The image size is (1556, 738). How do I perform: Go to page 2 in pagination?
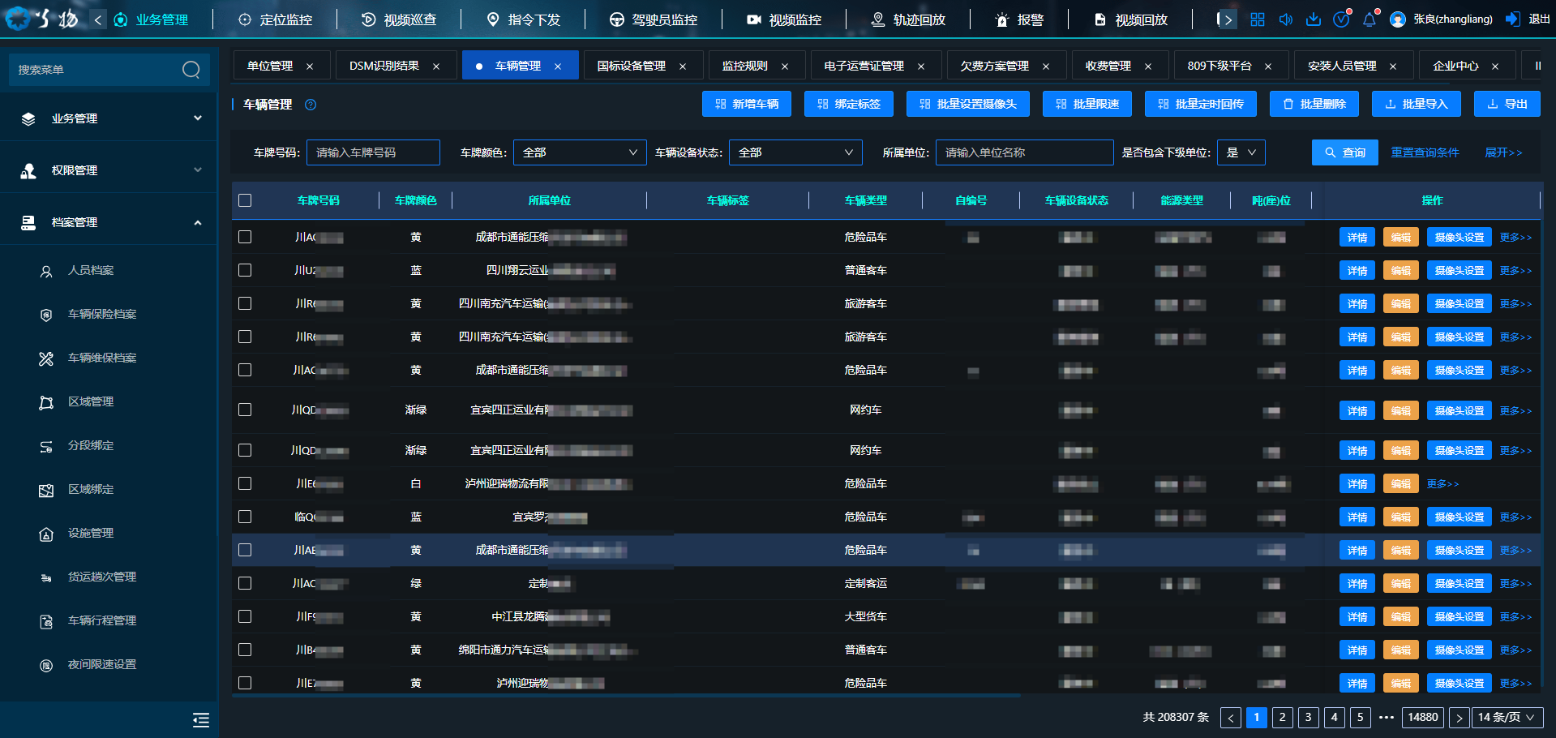tap(1282, 717)
